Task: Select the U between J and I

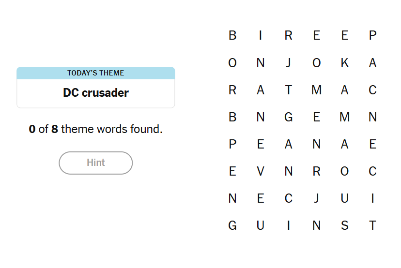Action: tap(344, 198)
